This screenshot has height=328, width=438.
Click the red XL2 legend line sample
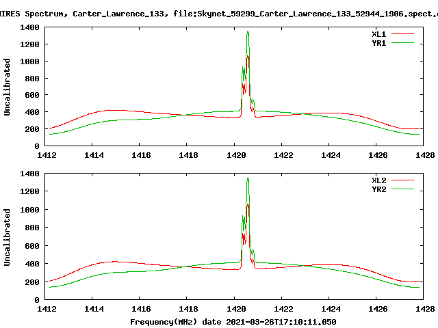(x=402, y=180)
